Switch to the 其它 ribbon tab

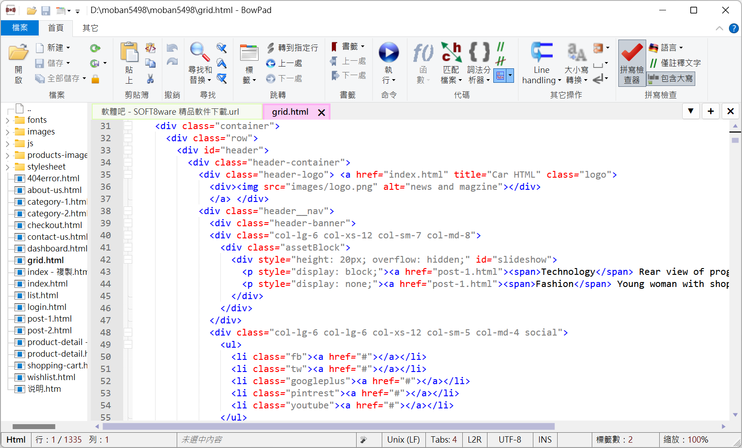tap(90, 28)
